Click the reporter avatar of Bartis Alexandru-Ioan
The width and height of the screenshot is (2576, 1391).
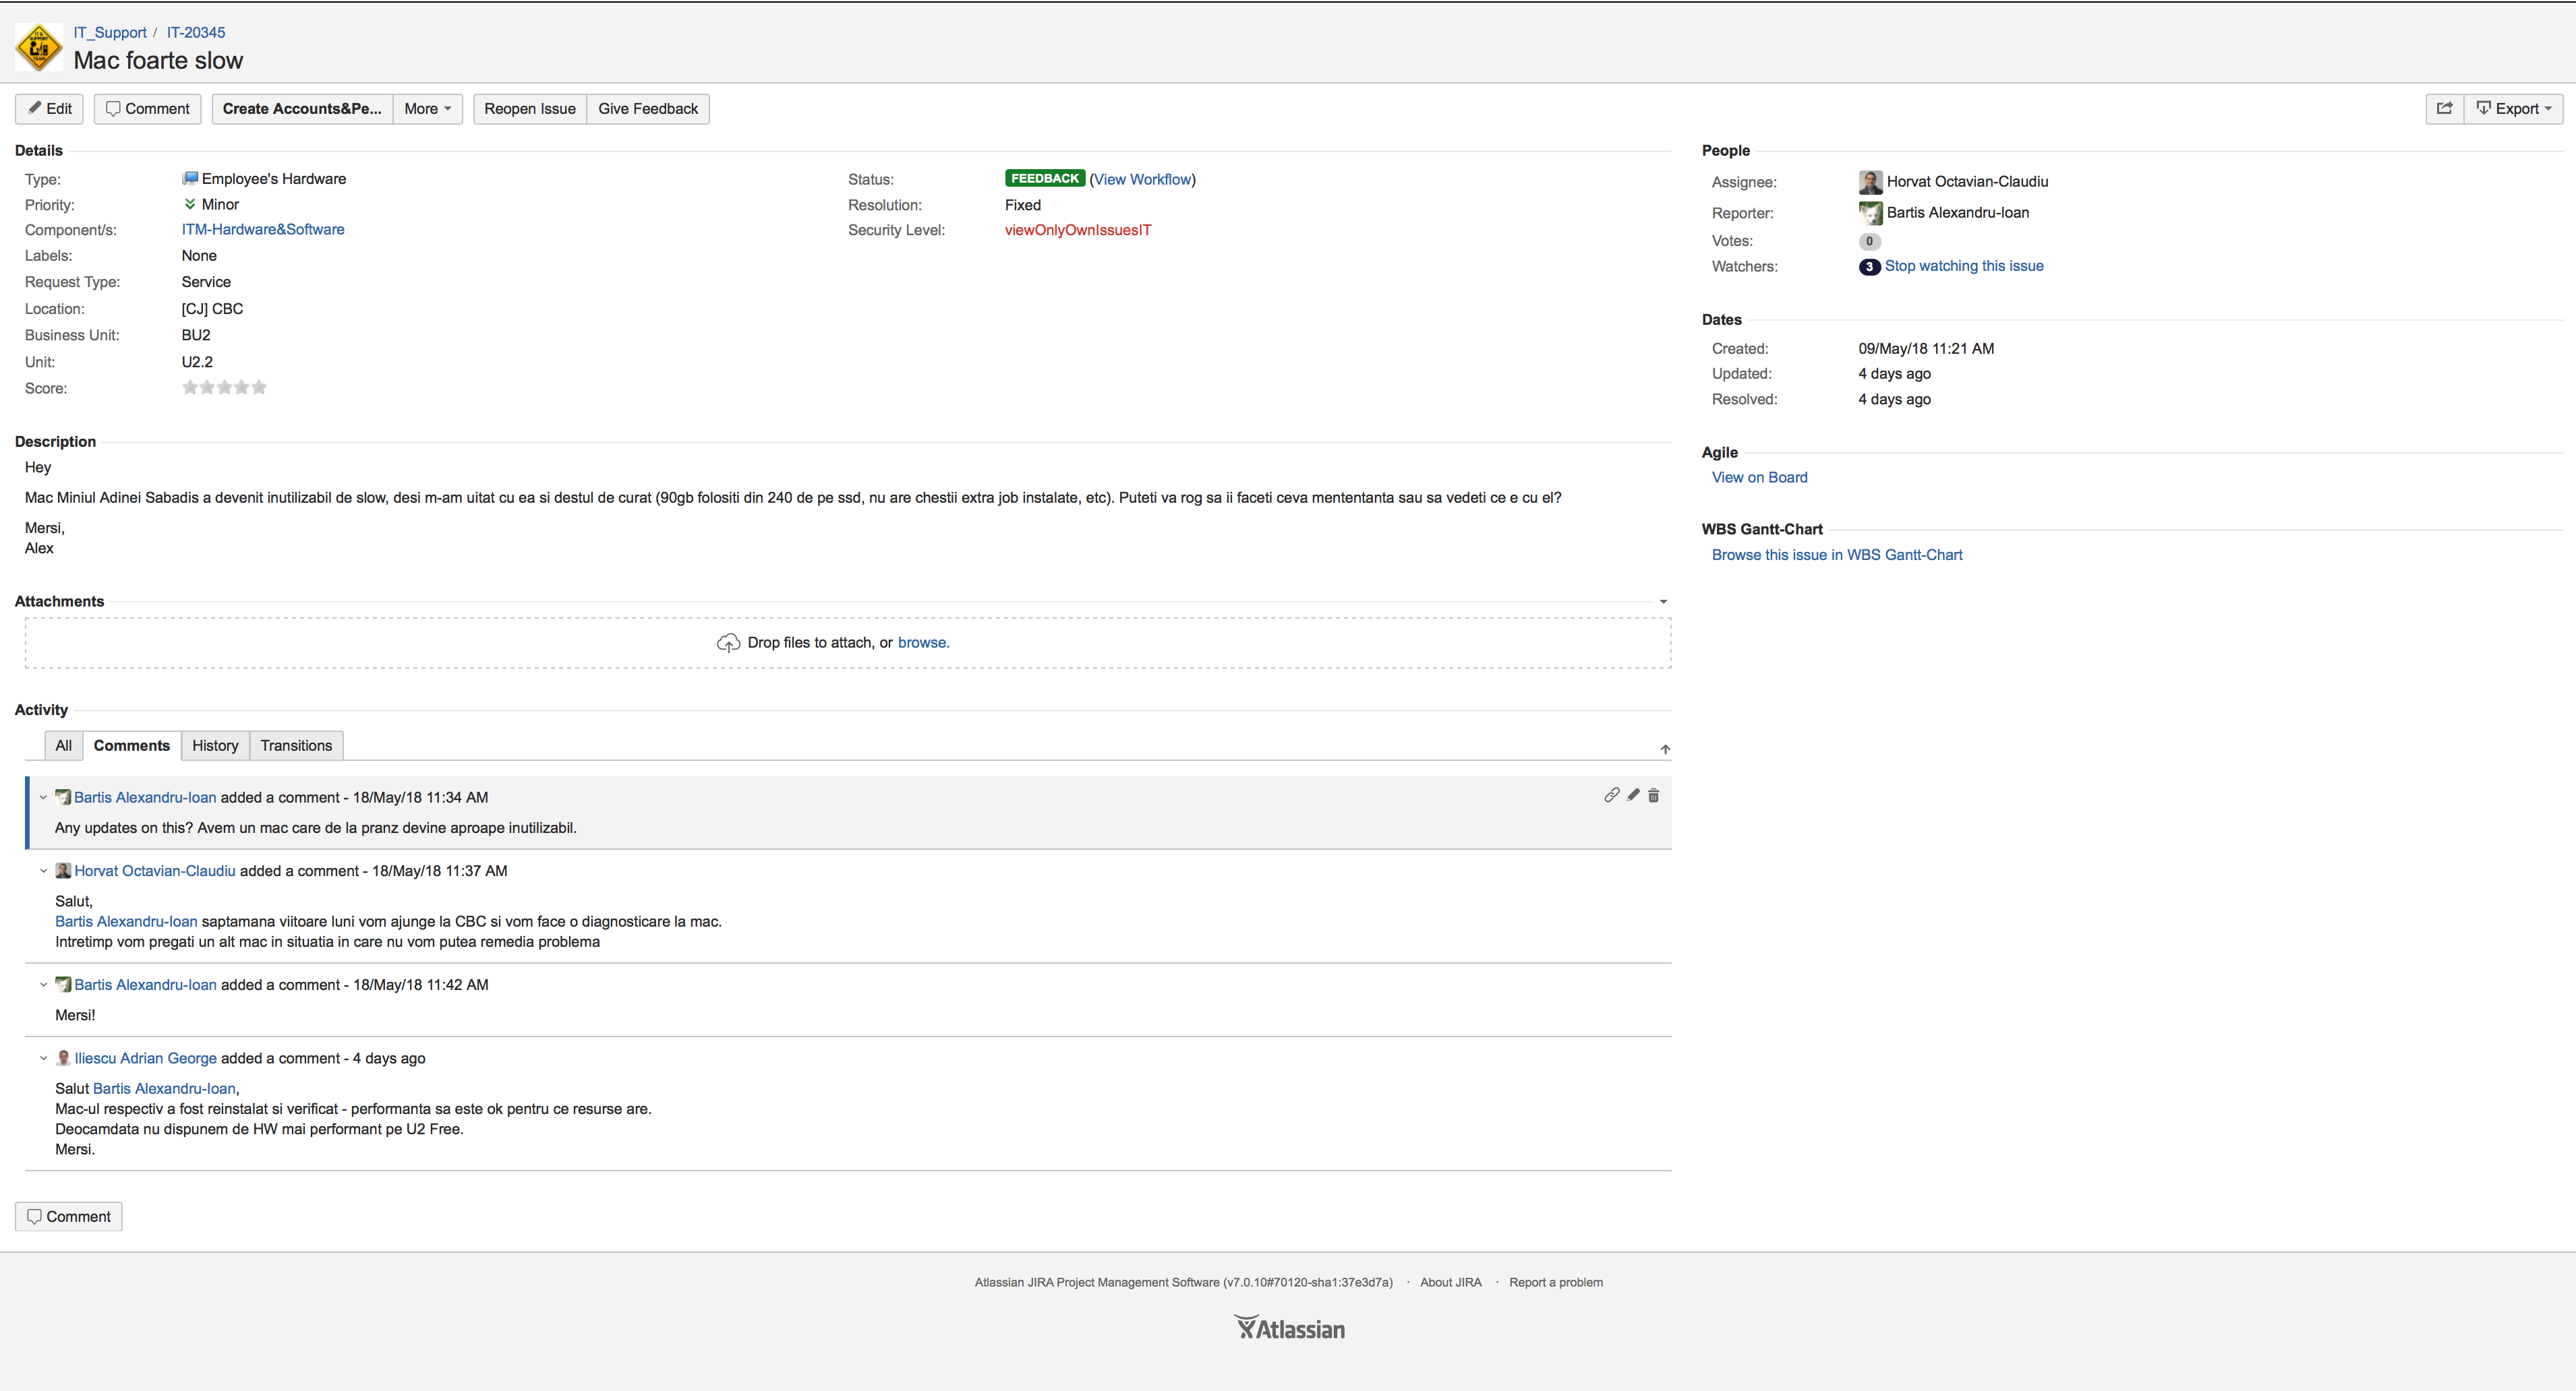click(1870, 213)
